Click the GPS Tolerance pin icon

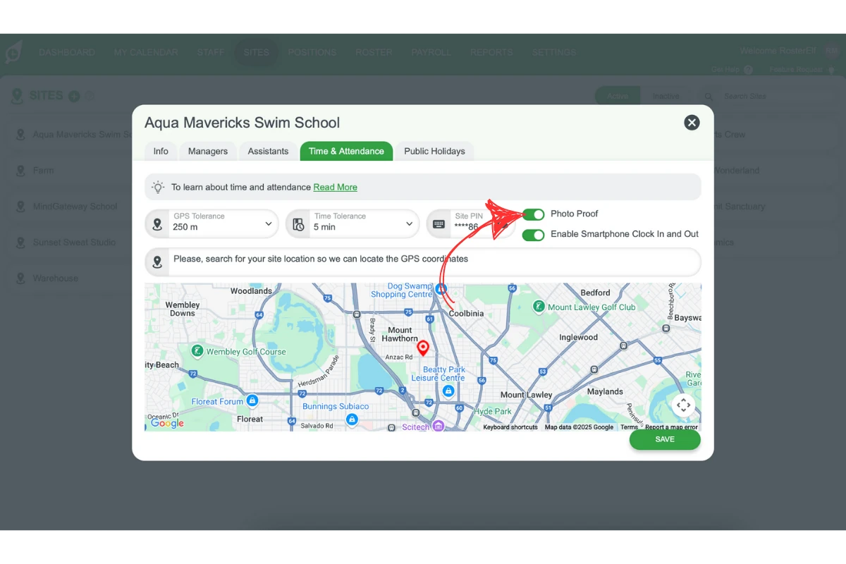157,224
